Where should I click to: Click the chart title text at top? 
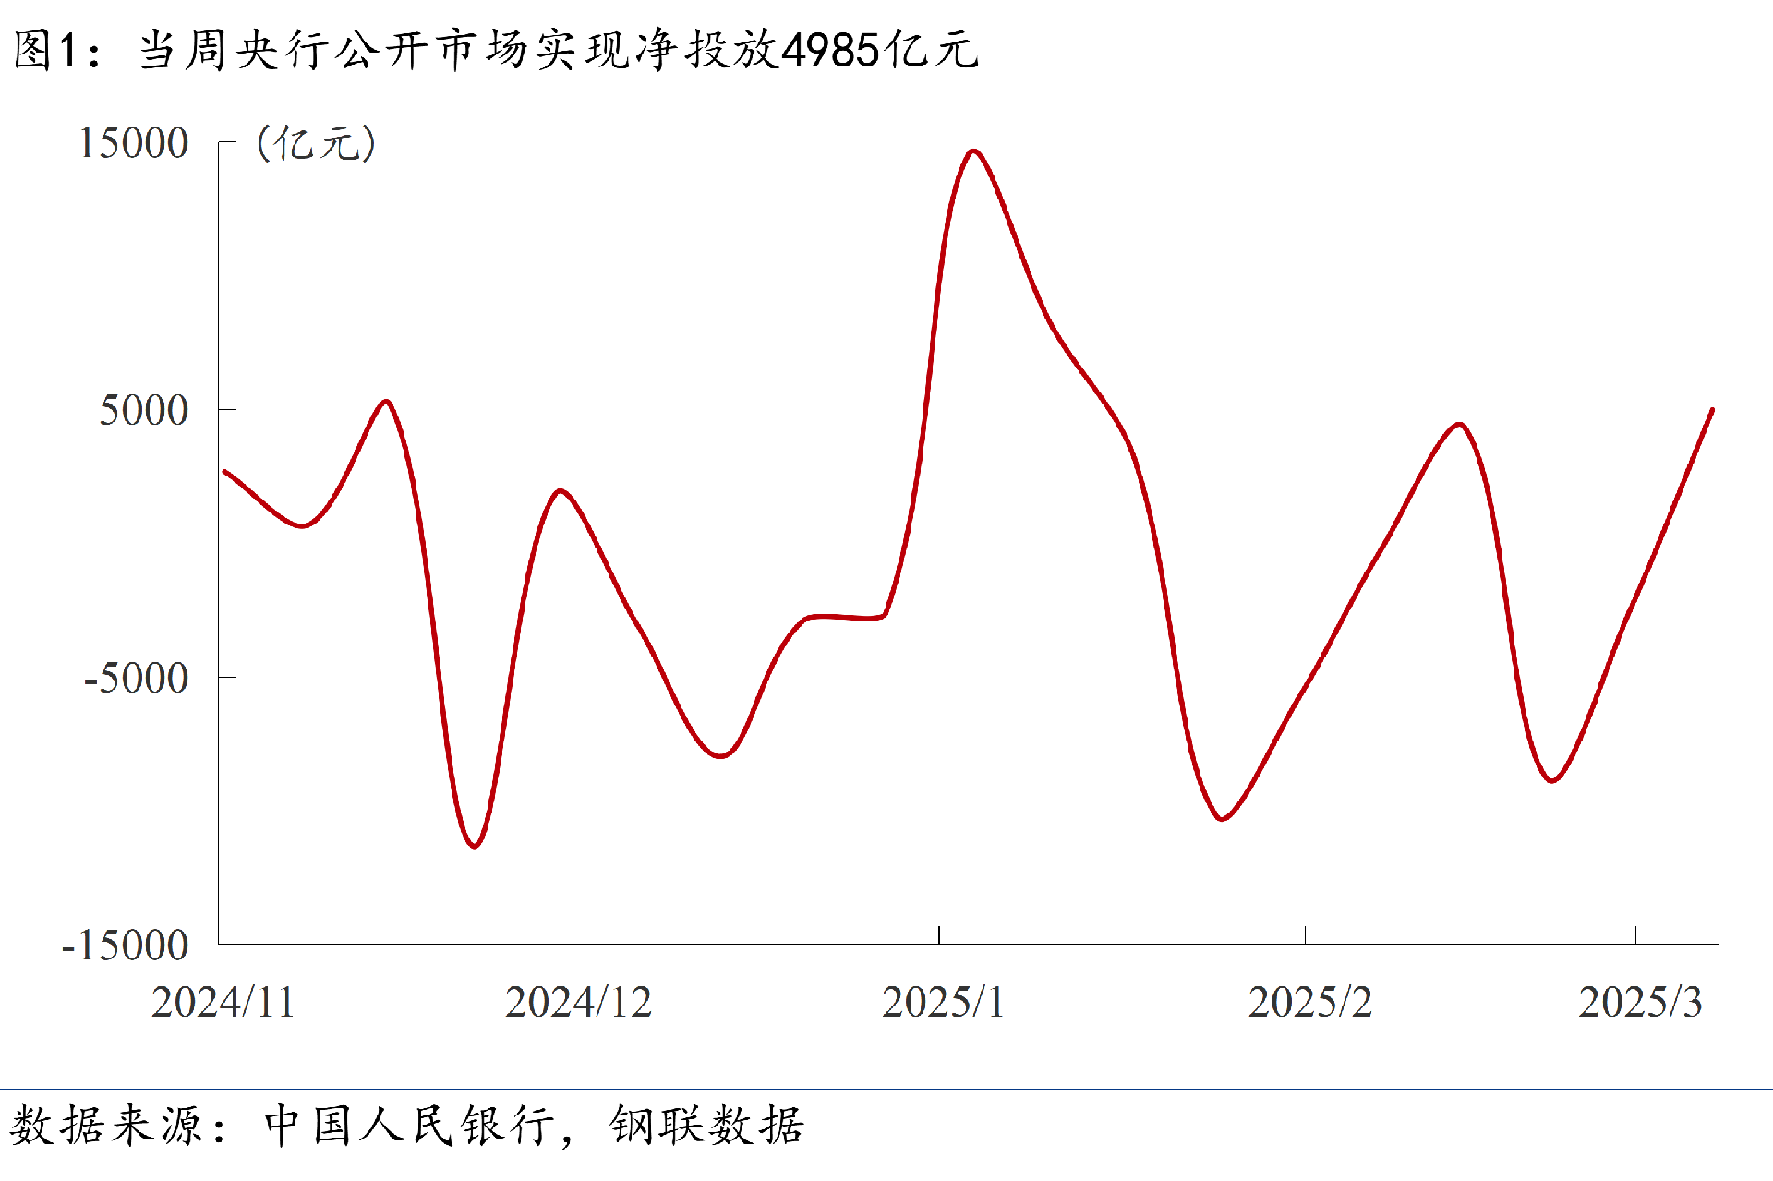tap(495, 49)
